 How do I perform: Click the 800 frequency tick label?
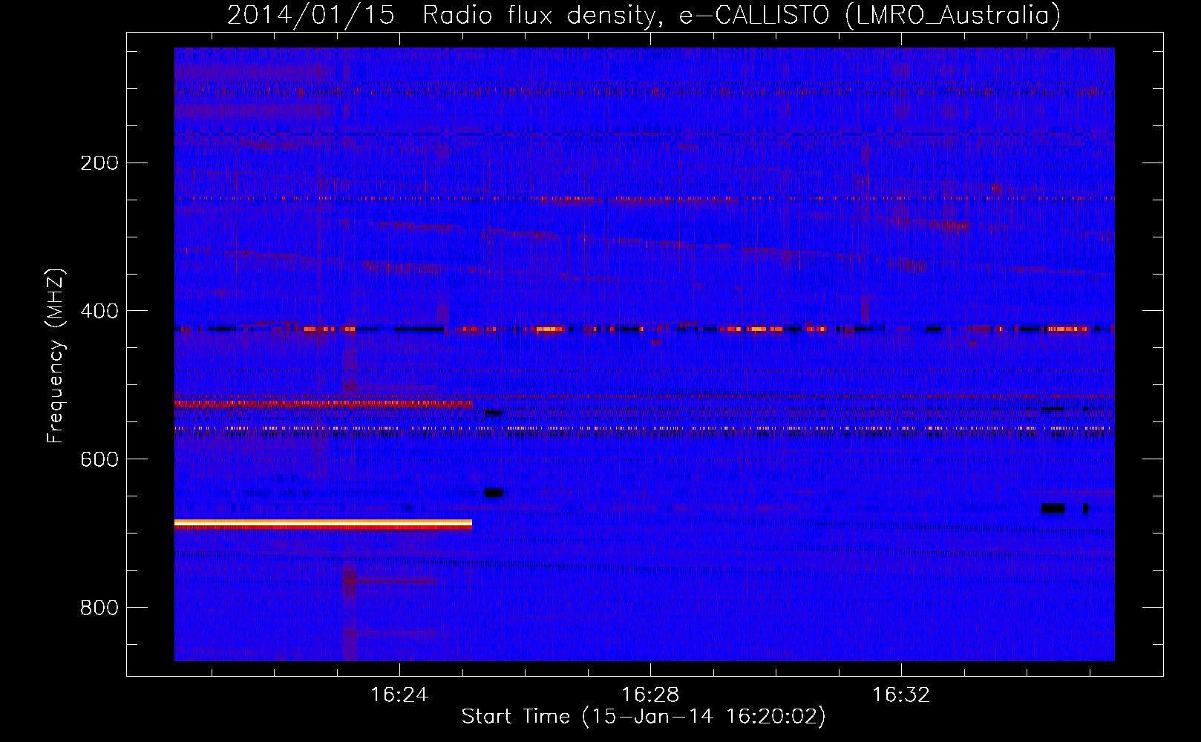point(99,608)
